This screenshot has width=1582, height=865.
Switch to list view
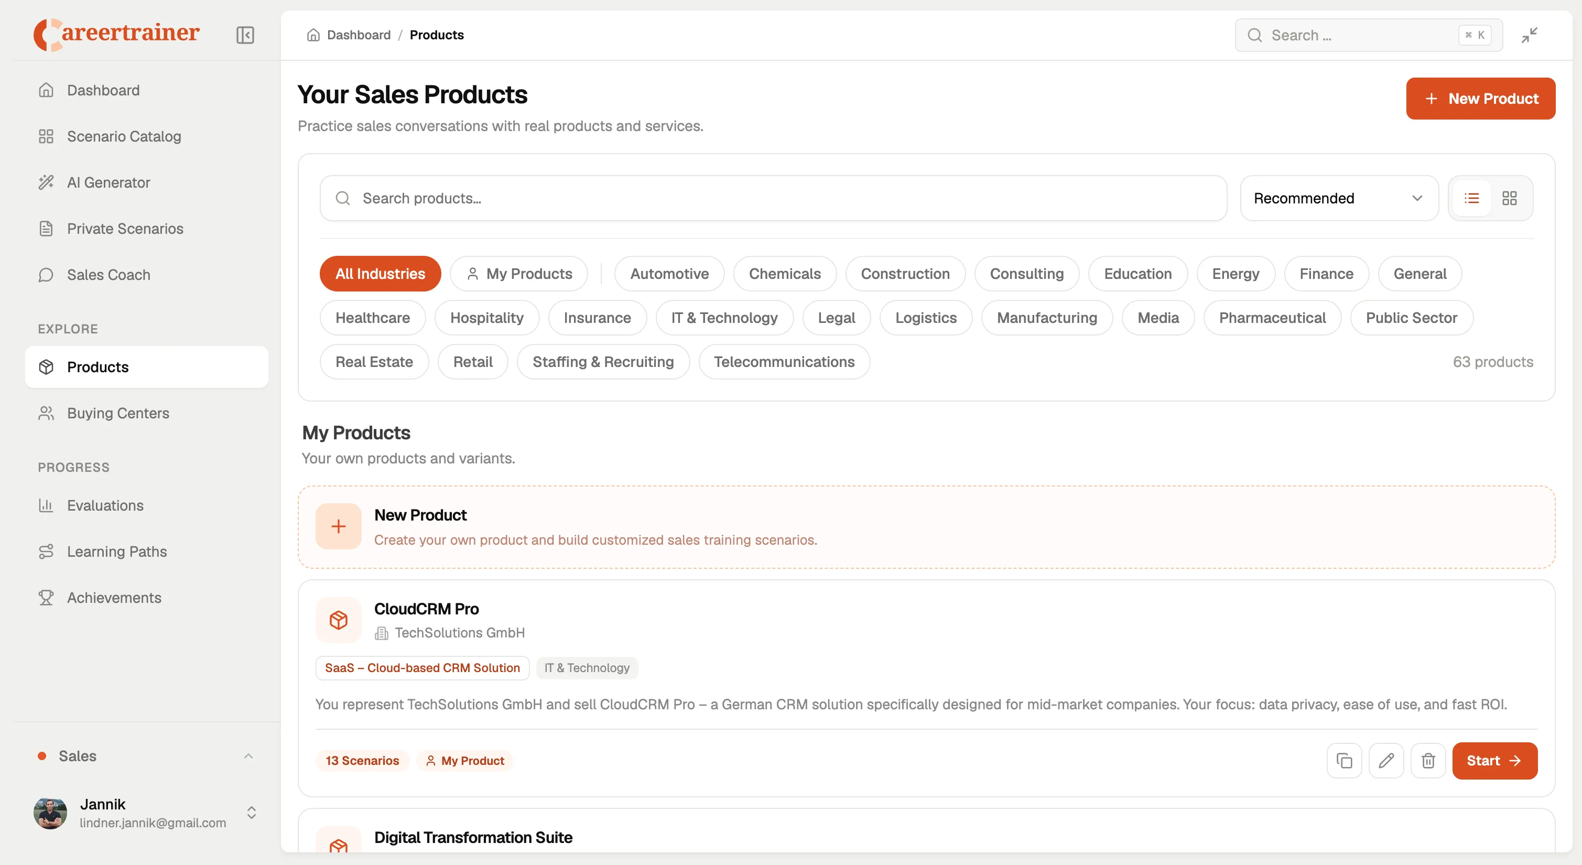[1471, 199]
